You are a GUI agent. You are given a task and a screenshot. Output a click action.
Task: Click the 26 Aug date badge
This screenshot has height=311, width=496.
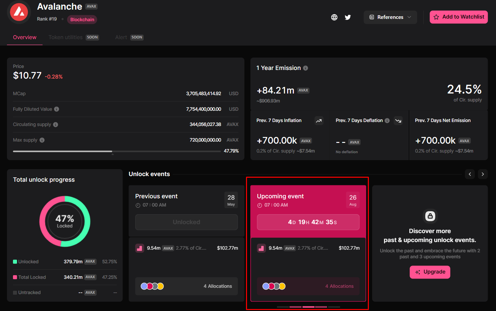353,200
